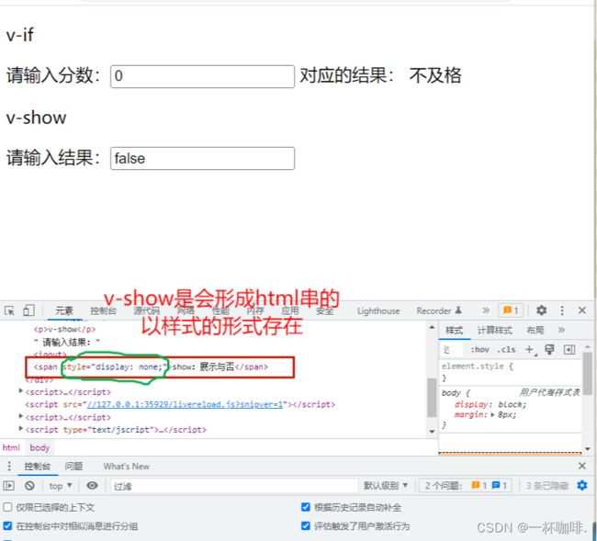Activate the inspect element picker icon
The height and width of the screenshot is (541, 597).
(x=9, y=310)
